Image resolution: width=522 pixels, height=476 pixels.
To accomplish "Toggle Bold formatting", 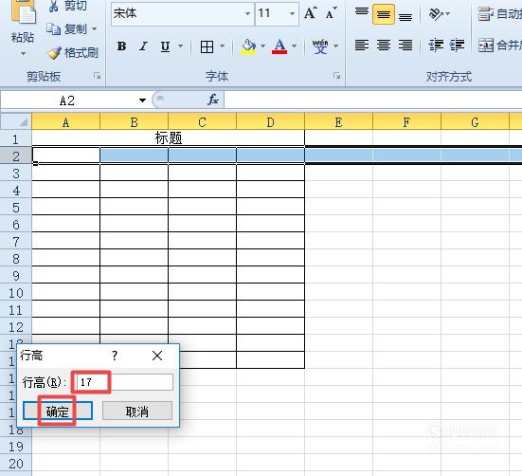I will click(122, 46).
